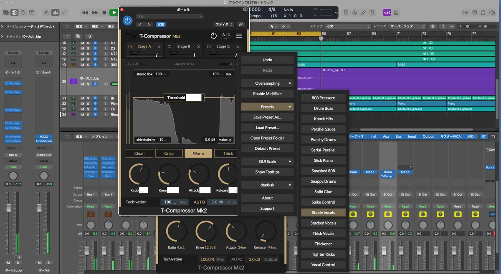Click the add track plus button
The width and height of the screenshot is (501, 274).
coord(67,36)
